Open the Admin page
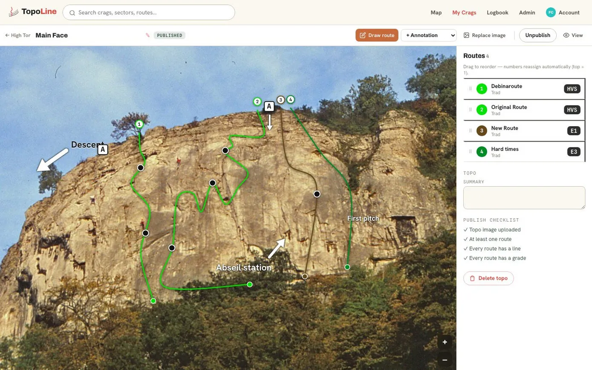 pyautogui.click(x=527, y=12)
